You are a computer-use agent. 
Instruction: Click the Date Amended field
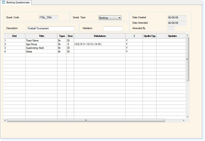(177, 23)
